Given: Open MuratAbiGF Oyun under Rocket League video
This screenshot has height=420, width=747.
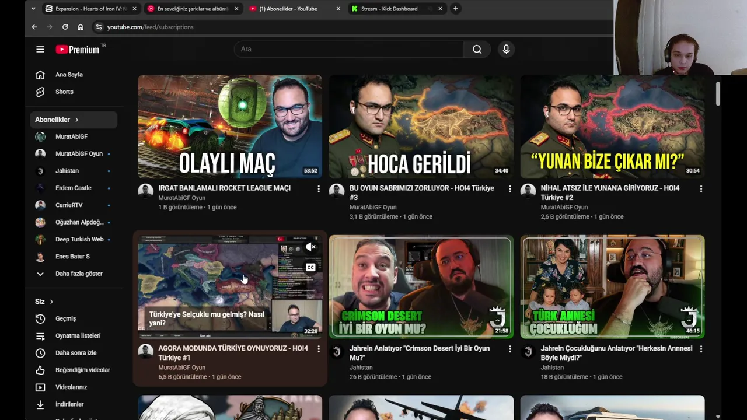Looking at the screenshot, I should pyautogui.click(x=181, y=198).
